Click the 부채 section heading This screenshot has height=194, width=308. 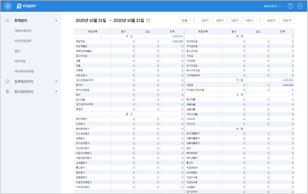(240, 37)
